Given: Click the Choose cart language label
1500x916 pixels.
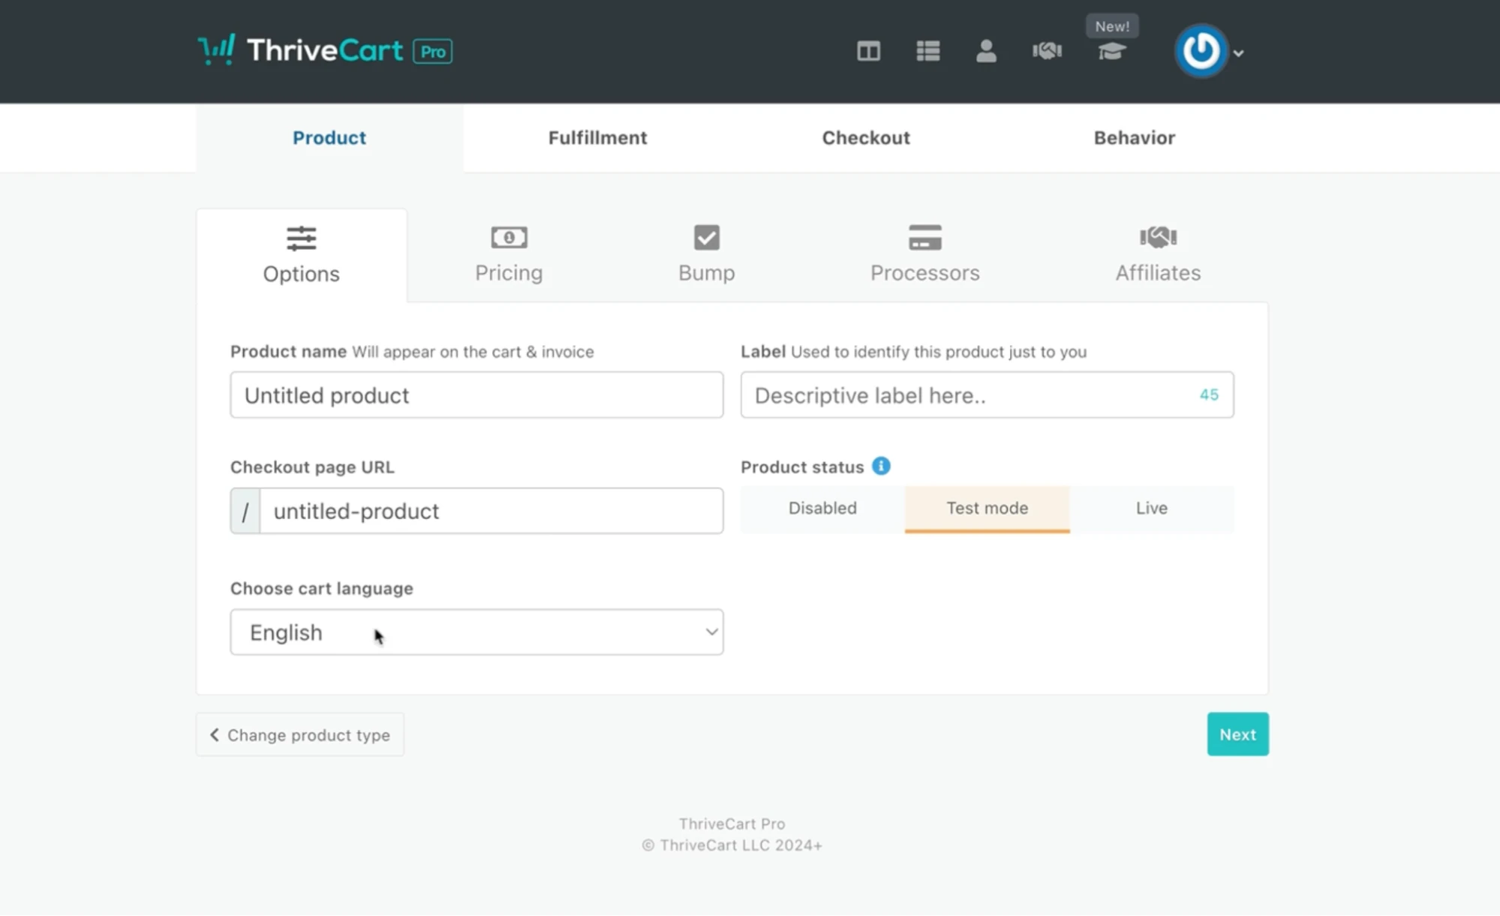Looking at the screenshot, I should tap(321, 588).
